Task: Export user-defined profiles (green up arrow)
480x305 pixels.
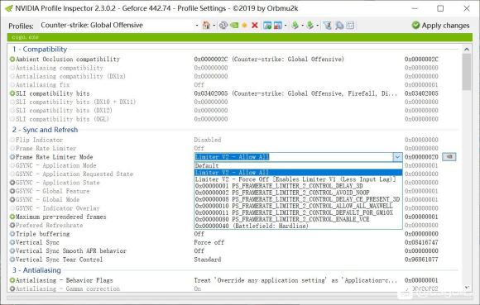Action: 295,25
